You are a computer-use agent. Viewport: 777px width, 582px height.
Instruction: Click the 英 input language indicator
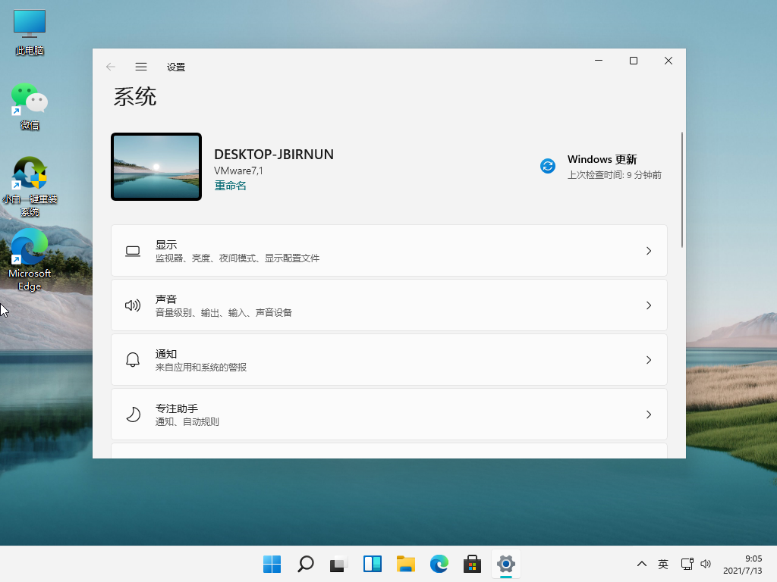pos(662,564)
